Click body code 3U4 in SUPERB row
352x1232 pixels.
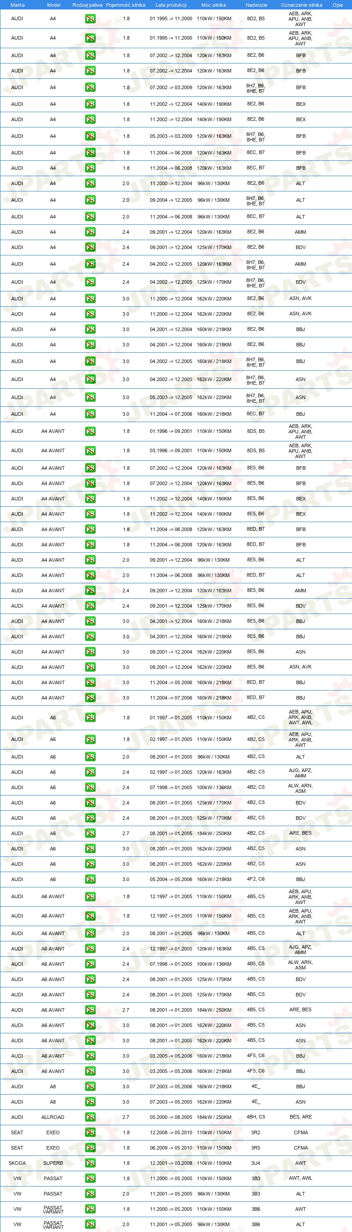coord(256,1163)
